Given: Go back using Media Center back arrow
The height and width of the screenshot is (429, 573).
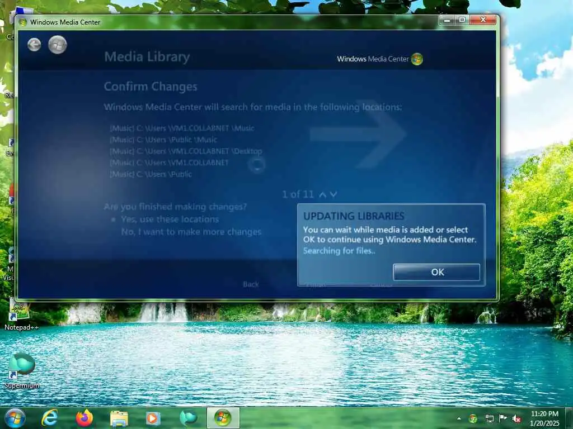Looking at the screenshot, I should tap(34, 45).
